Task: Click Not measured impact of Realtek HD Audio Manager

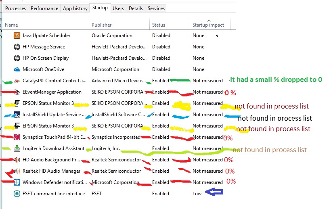Action: (x=207, y=171)
